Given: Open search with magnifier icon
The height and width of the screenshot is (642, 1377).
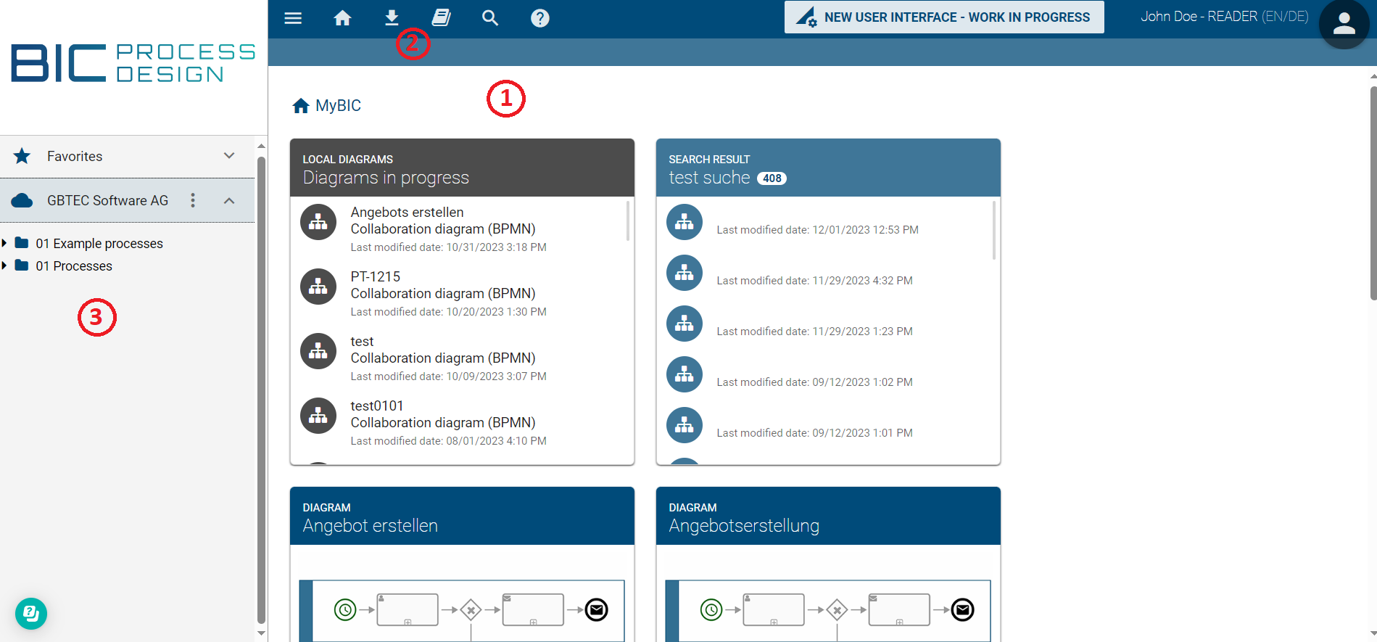Looking at the screenshot, I should tap(490, 18).
